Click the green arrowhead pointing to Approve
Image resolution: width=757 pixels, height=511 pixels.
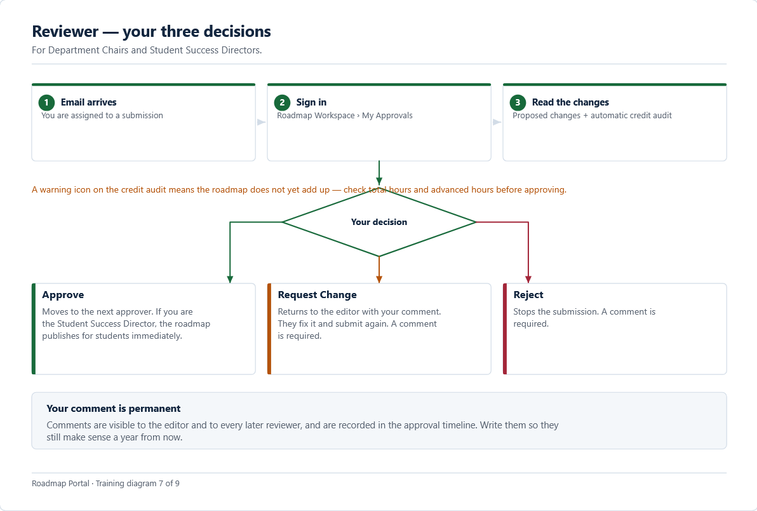click(x=230, y=279)
